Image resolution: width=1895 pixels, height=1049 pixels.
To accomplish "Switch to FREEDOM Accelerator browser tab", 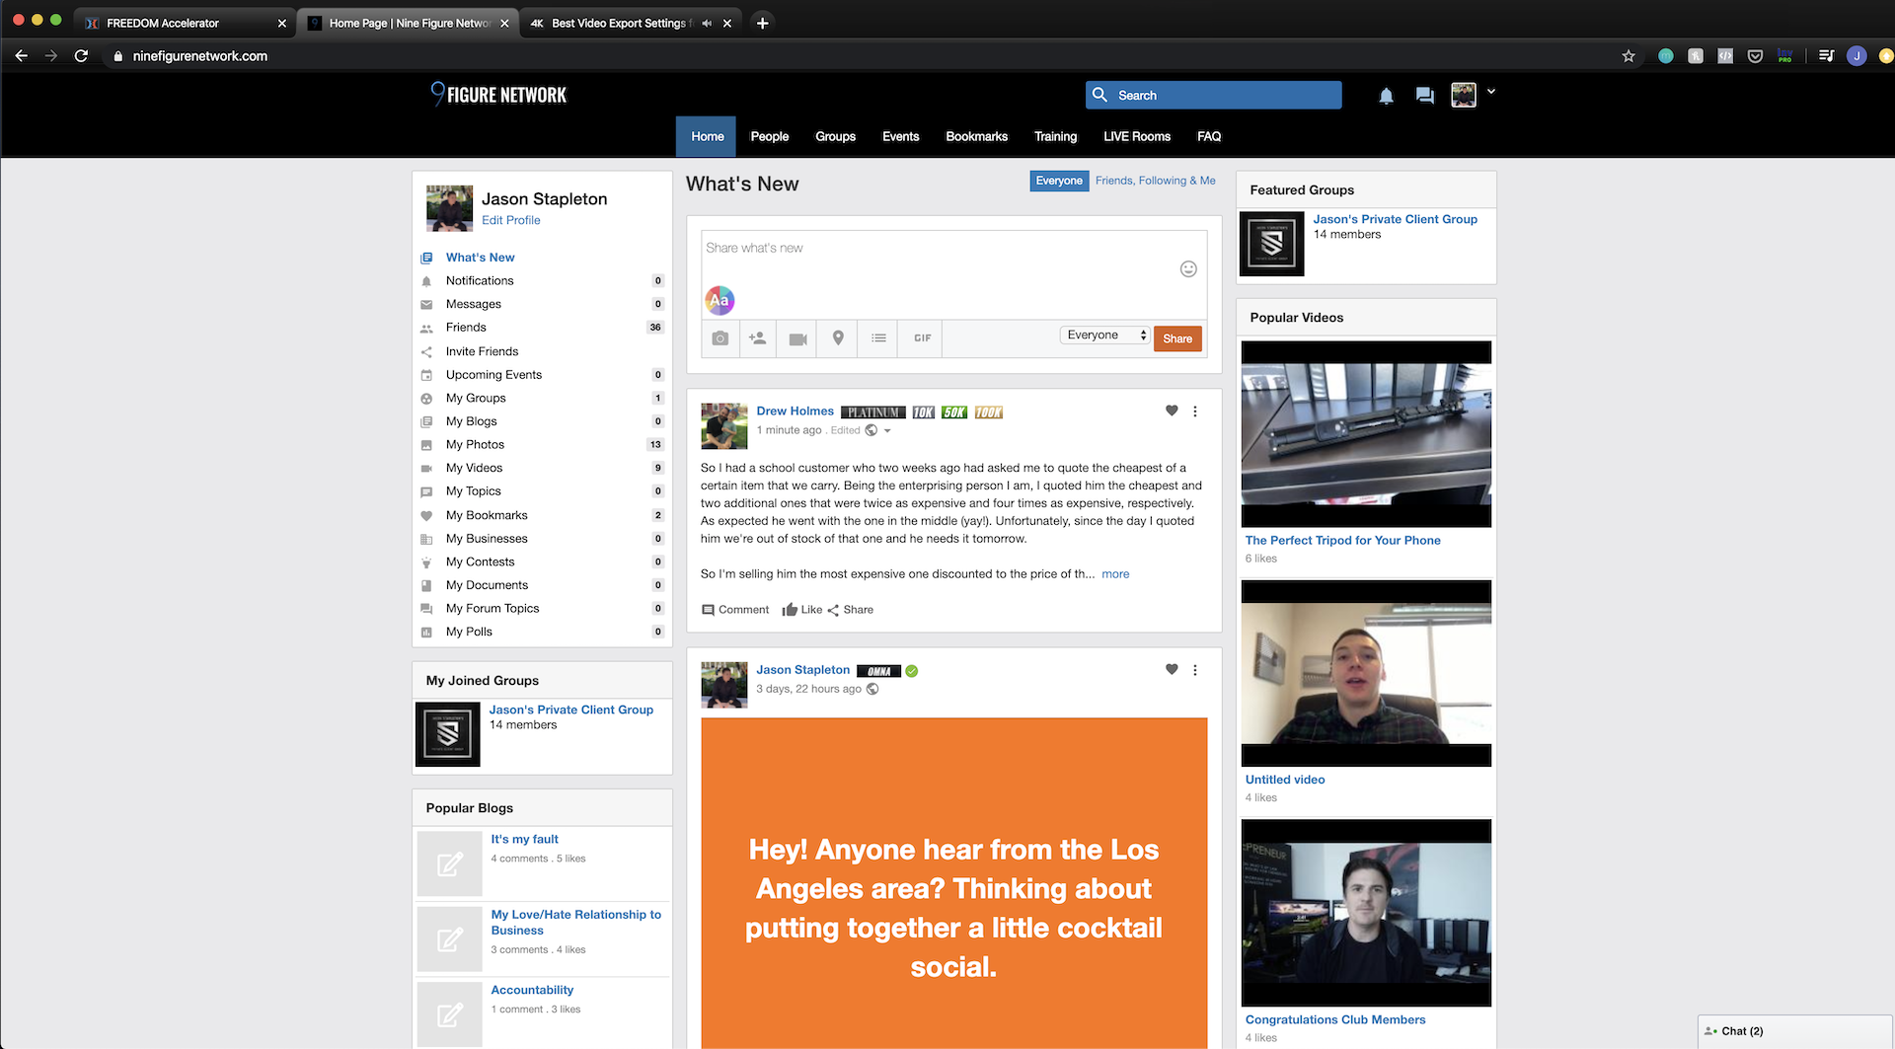I will [x=184, y=23].
